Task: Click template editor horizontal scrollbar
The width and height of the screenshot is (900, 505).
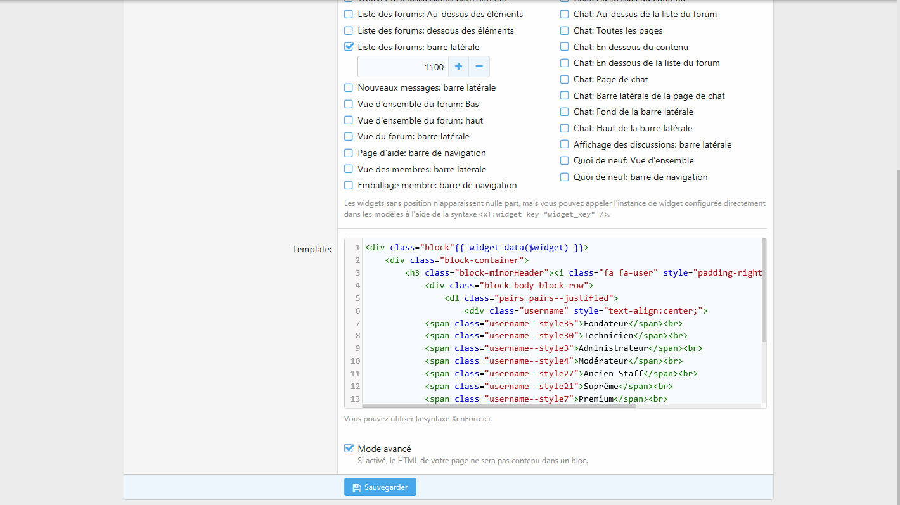Action: [x=499, y=406]
